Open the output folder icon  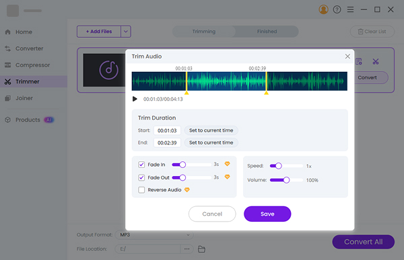(x=201, y=249)
